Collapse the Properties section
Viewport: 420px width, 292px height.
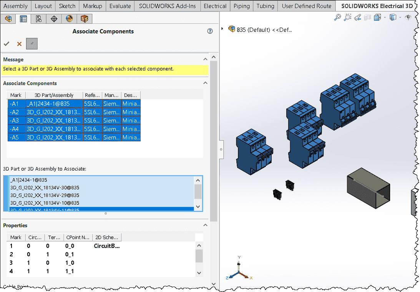pos(205,225)
